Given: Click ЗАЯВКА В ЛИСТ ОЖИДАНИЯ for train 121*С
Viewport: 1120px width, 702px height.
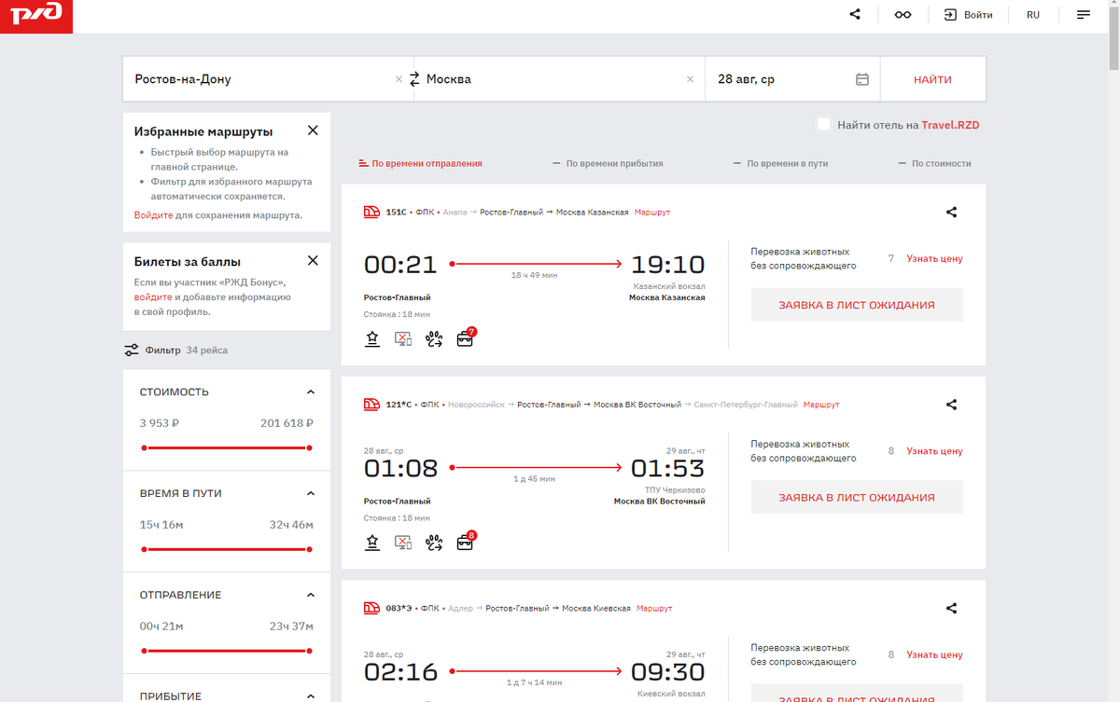Looking at the screenshot, I should pyautogui.click(x=857, y=498).
